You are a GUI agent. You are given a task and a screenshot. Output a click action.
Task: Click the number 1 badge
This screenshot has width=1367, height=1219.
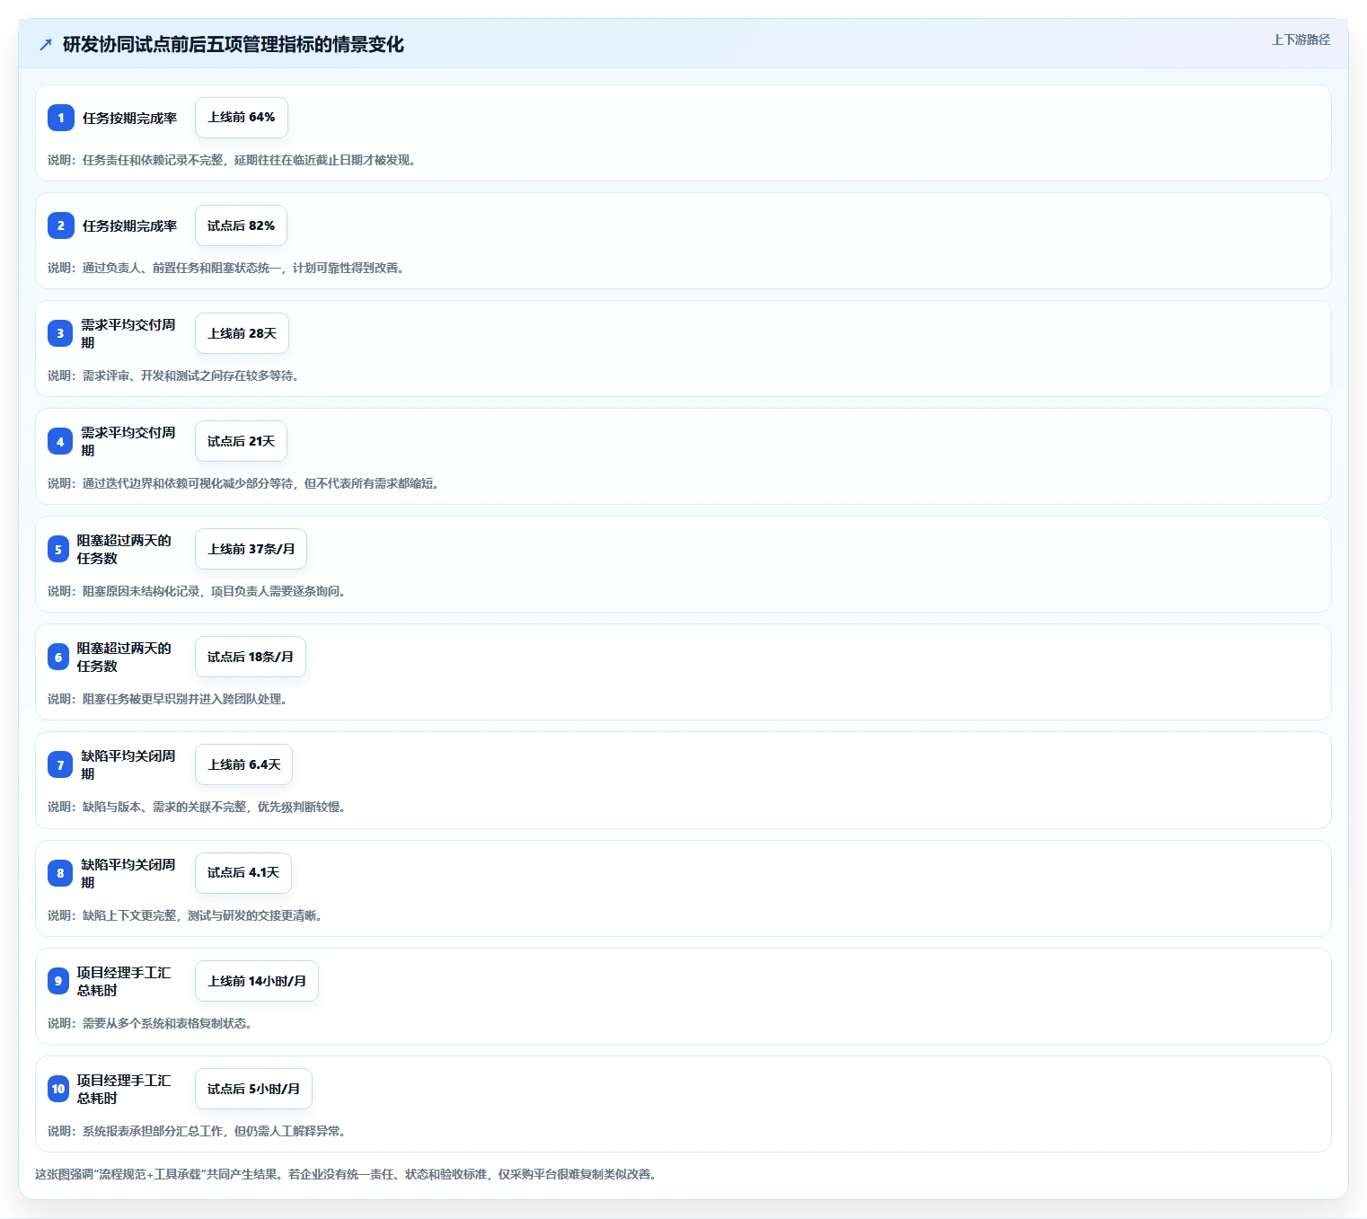[61, 118]
